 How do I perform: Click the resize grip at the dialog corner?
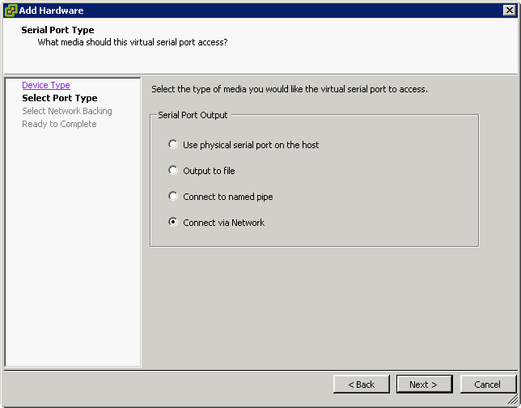click(x=512, y=399)
